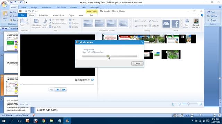Viewport: 222px width, 124px height.
Task: Choose the second AutoMovie theme
Action: (100, 23)
